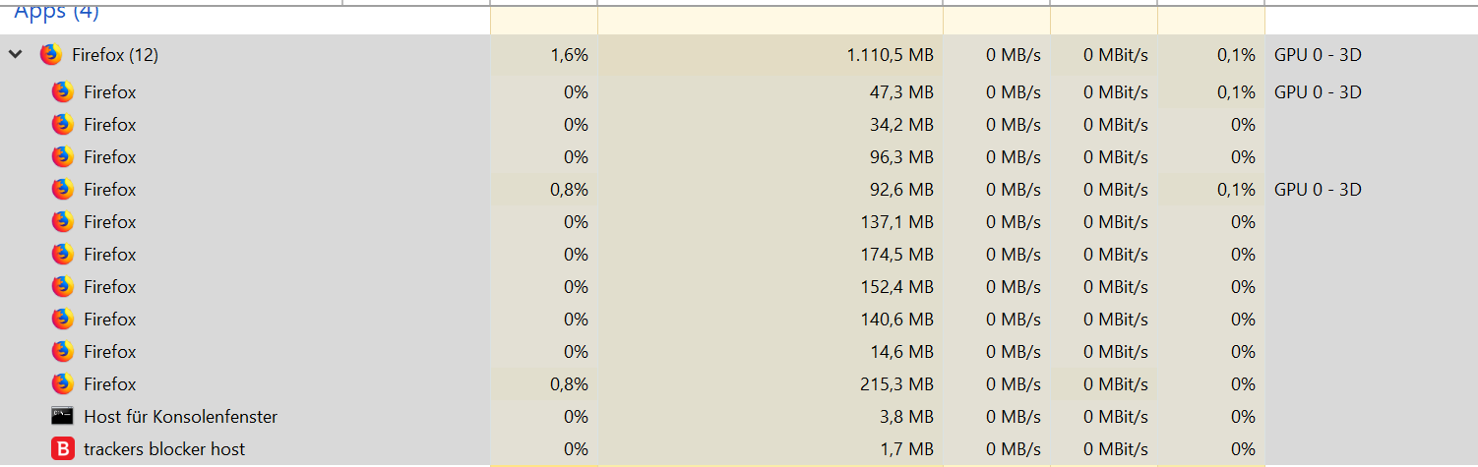This screenshot has height=467, width=1478.
Task: Select the Host für Konsolenfenster label
Action: [x=181, y=417]
